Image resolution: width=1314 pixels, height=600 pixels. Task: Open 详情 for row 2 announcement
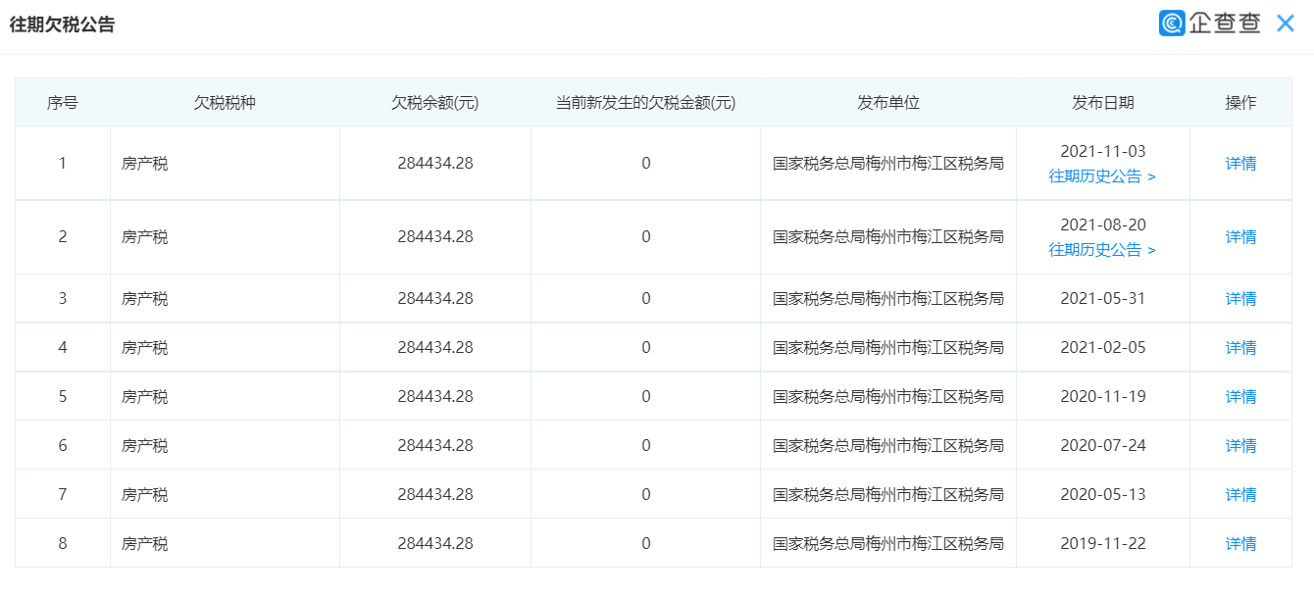(1241, 235)
